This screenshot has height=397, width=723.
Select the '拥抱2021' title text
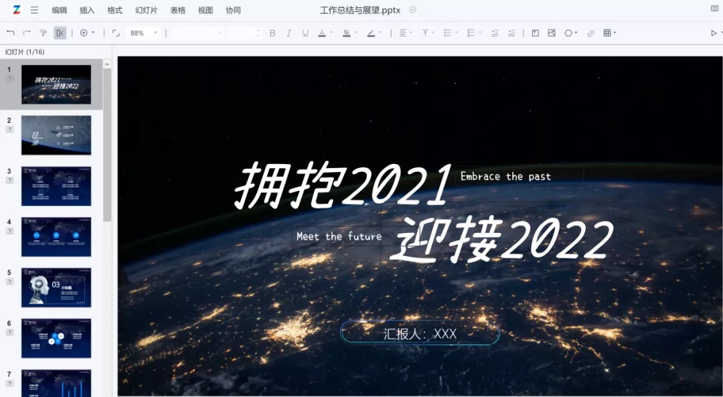[x=343, y=185]
